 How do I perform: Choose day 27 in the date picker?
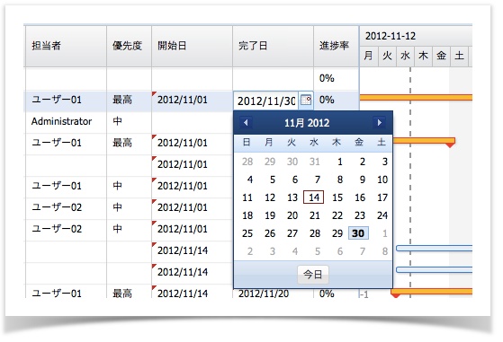coord(292,233)
